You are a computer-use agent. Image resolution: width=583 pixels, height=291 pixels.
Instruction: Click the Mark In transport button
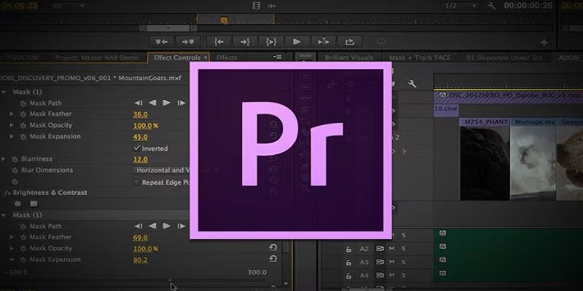click(161, 42)
